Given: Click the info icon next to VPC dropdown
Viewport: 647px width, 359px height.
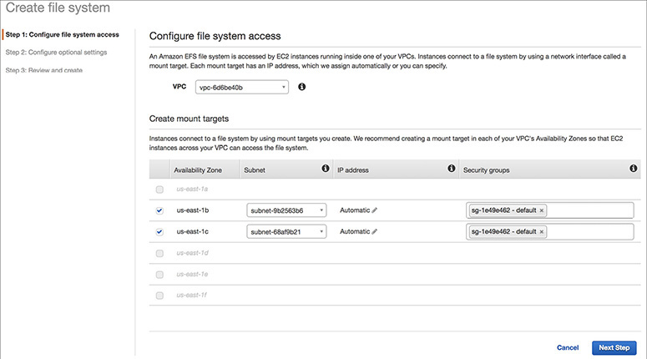Looking at the screenshot, I should 302,86.
